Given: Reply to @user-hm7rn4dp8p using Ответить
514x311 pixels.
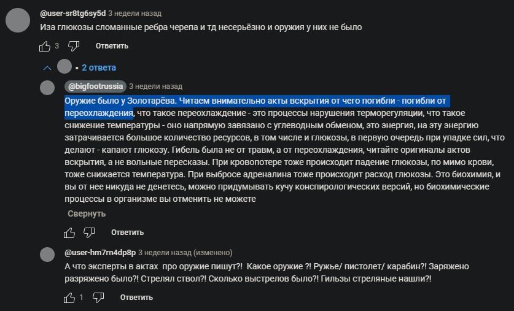Looking at the screenshot, I should (136, 298).
